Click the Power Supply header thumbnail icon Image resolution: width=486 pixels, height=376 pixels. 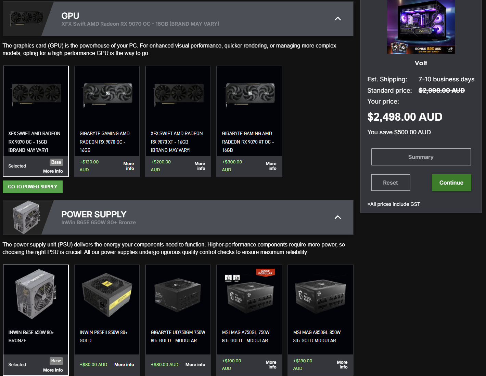pos(27,217)
